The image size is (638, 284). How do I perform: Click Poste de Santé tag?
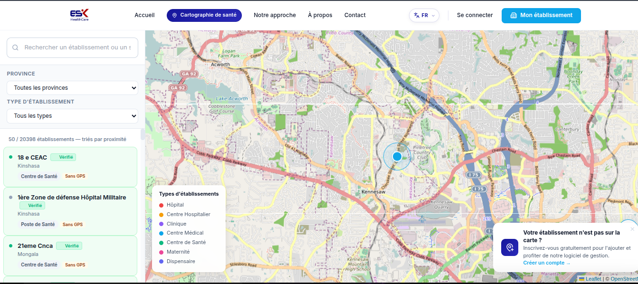click(x=38, y=225)
